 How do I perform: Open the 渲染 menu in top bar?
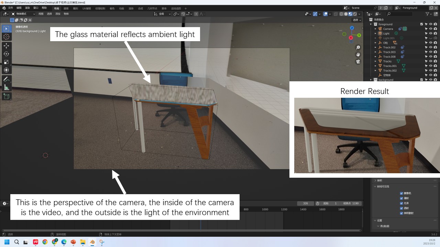pos(27,8)
